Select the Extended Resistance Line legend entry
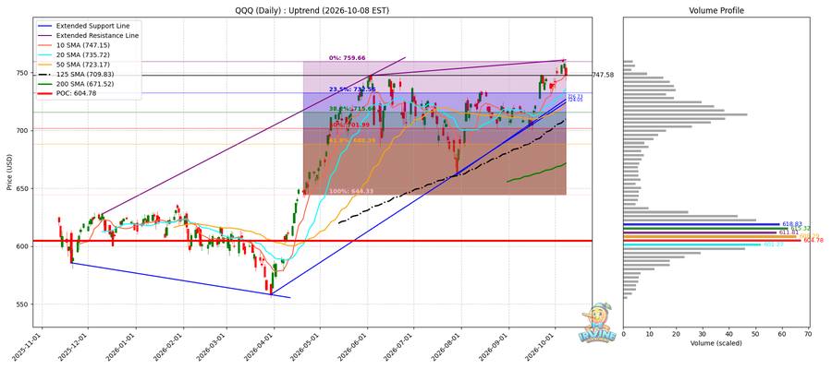Image resolution: width=832 pixels, height=369 pixels. [98, 35]
